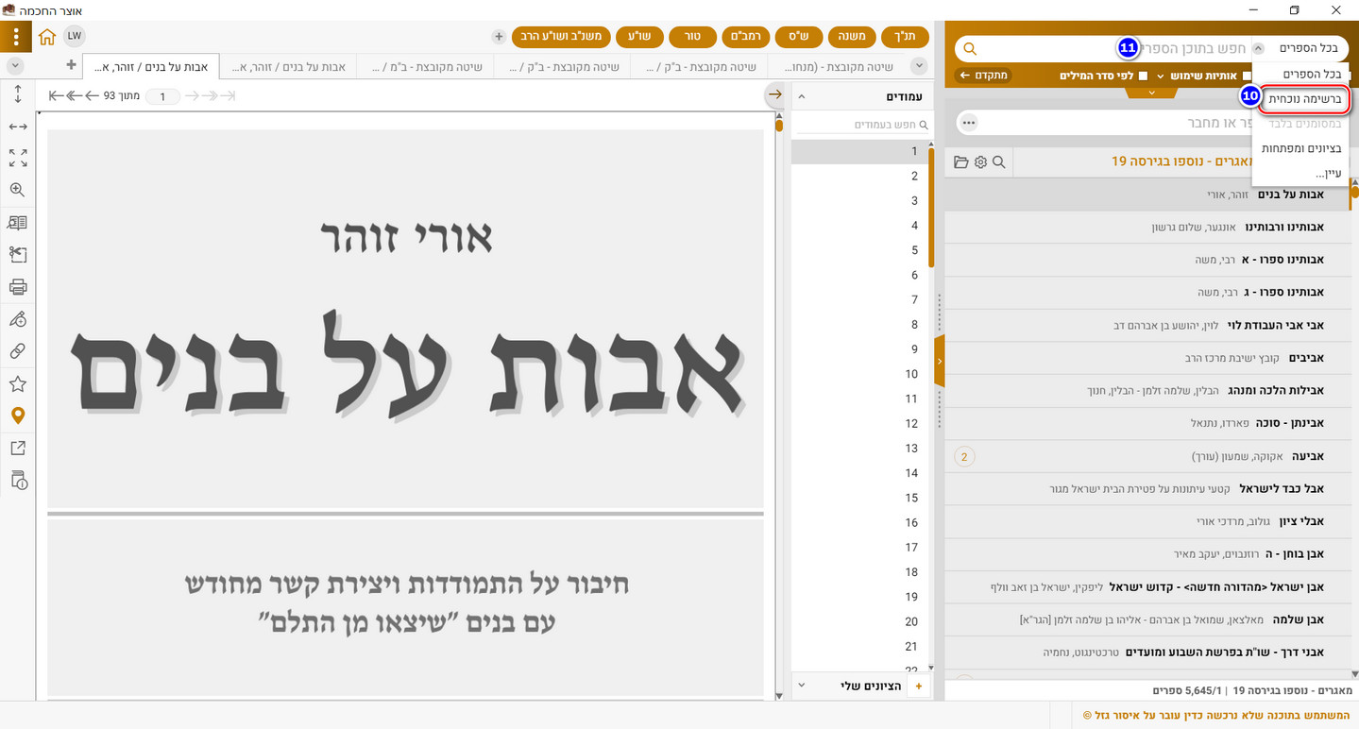The width and height of the screenshot is (1359, 729).
Task: Open the open-tabs list dropdown
Action: pyautogui.click(x=15, y=65)
